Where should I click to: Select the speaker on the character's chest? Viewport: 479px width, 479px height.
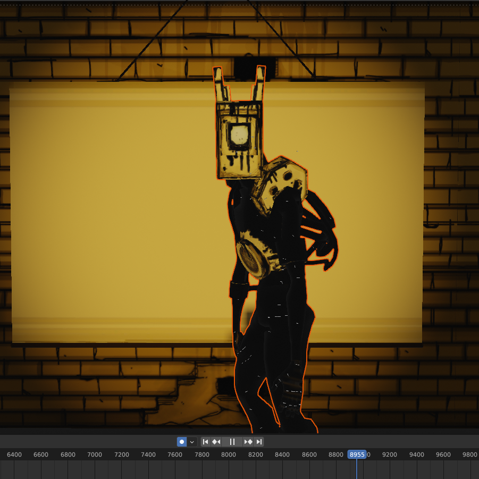(253, 258)
